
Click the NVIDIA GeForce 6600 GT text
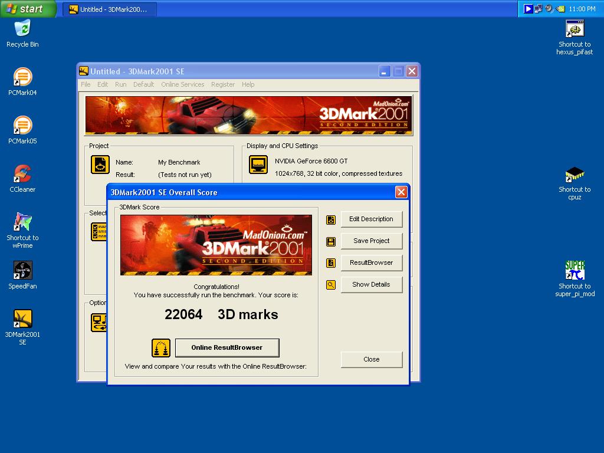click(311, 161)
